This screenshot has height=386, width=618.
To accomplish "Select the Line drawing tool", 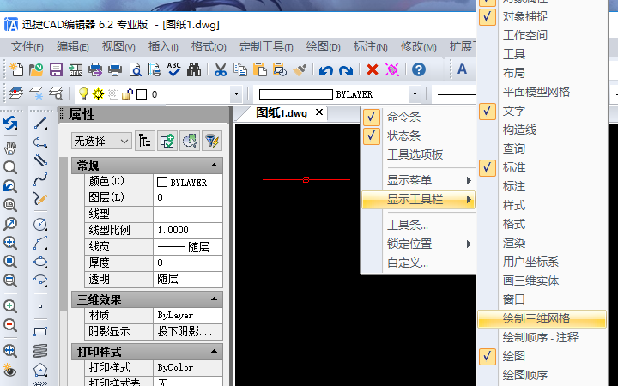I will tap(40, 123).
